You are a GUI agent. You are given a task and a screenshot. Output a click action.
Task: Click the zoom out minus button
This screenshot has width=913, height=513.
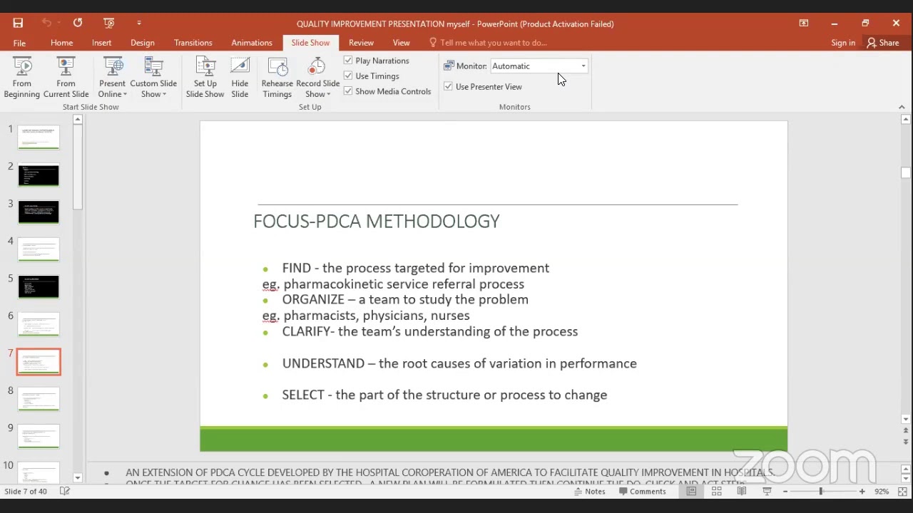[x=785, y=492]
